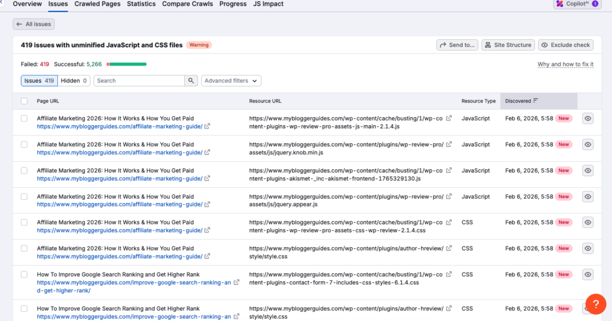Toggle the select-all header checkbox
Viewport: 612px width, 321px height.
coord(24,101)
